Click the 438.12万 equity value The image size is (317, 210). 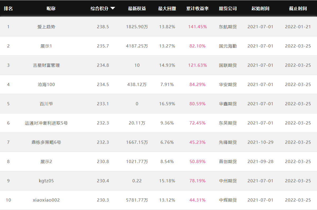pyautogui.click(x=137, y=84)
